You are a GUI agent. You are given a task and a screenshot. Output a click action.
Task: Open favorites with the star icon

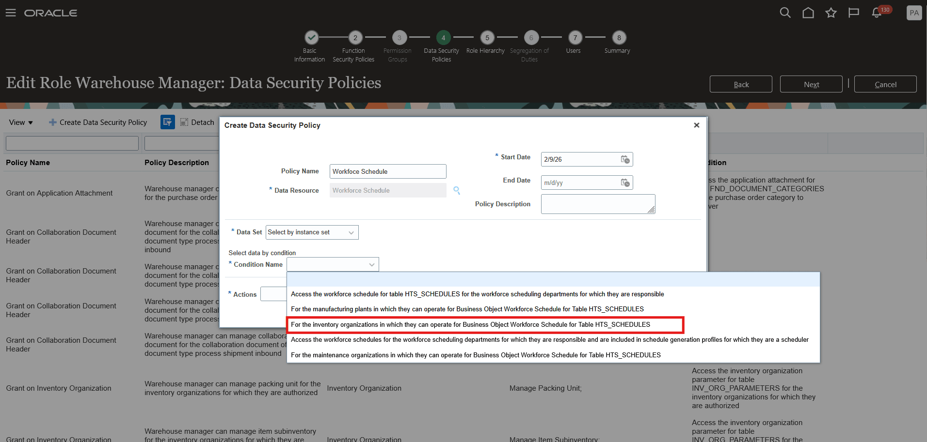pyautogui.click(x=831, y=13)
